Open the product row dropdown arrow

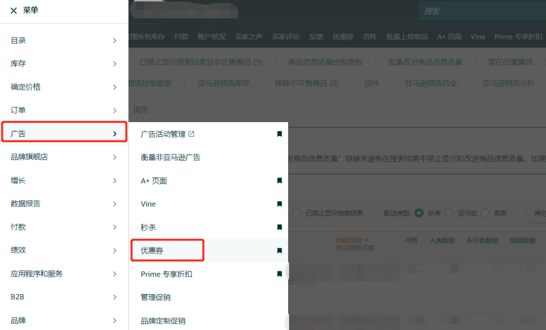422,270
